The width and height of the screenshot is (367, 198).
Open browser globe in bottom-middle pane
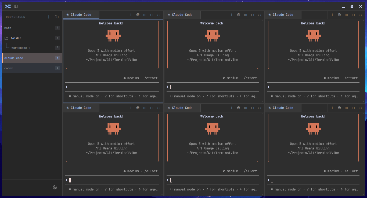click(x=239, y=108)
